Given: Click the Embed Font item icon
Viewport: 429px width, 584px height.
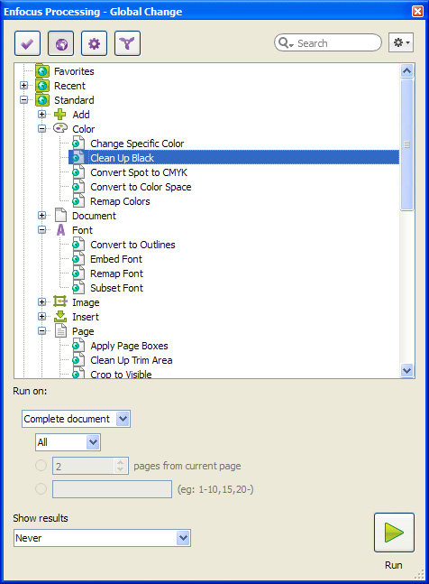Looking at the screenshot, I should [78, 259].
